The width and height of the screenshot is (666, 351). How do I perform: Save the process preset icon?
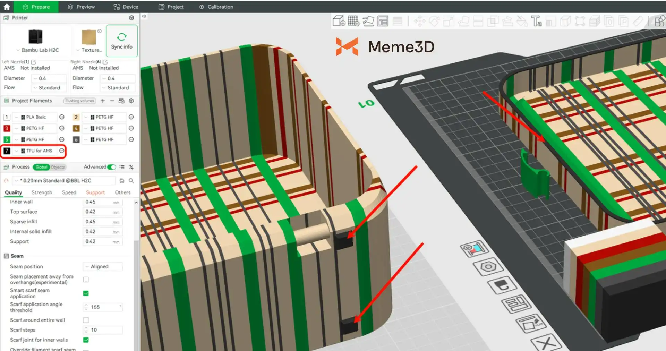click(122, 181)
